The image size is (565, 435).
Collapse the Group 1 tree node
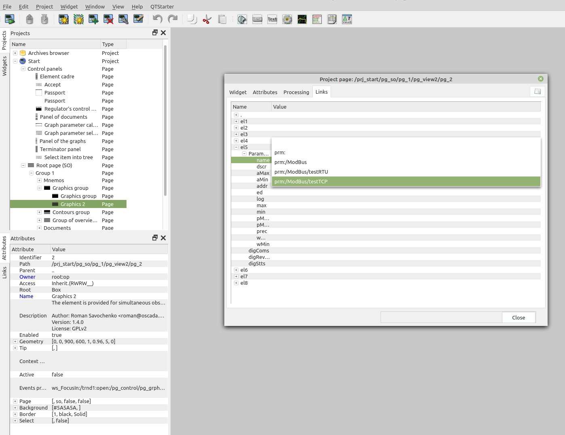tap(31, 173)
